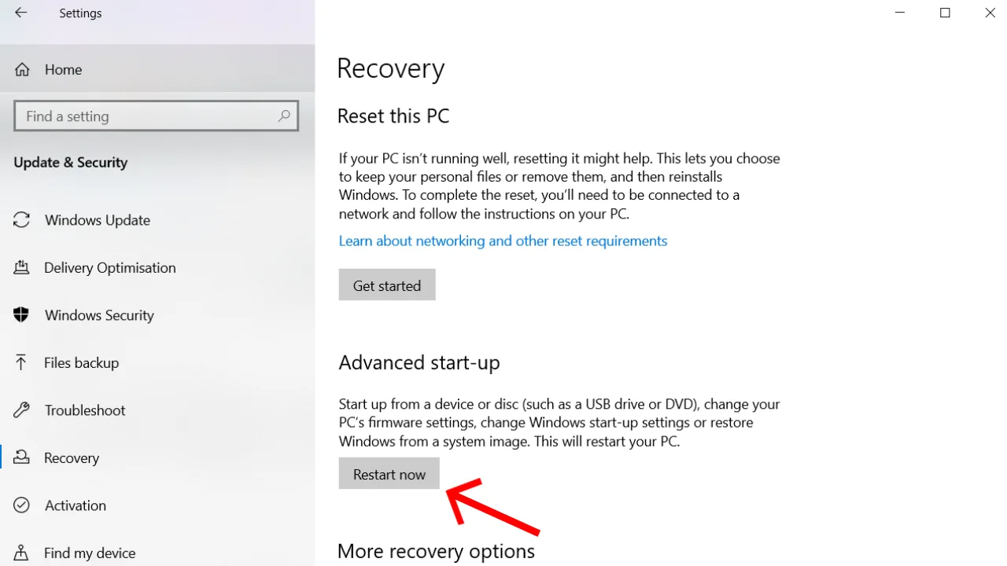Click the search magnifier in Find a setting
Image resolution: width=1007 pixels, height=566 pixels.
[x=284, y=116]
